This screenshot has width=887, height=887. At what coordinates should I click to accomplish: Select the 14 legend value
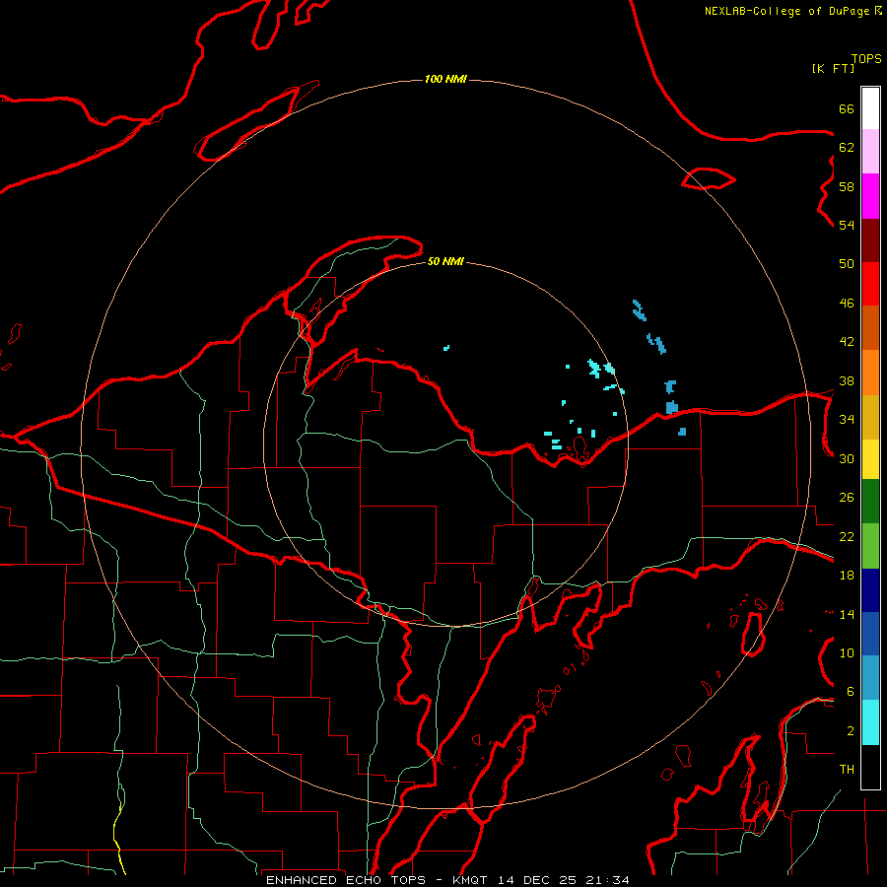click(x=847, y=614)
